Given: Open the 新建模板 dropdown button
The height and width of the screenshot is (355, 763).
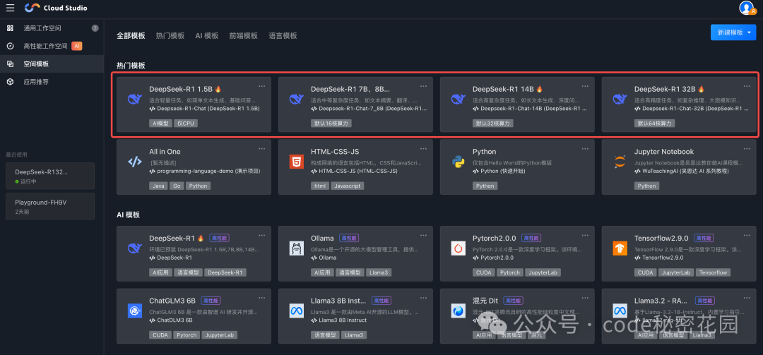Looking at the screenshot, I should pyautogui.click(x=733, y=32).
